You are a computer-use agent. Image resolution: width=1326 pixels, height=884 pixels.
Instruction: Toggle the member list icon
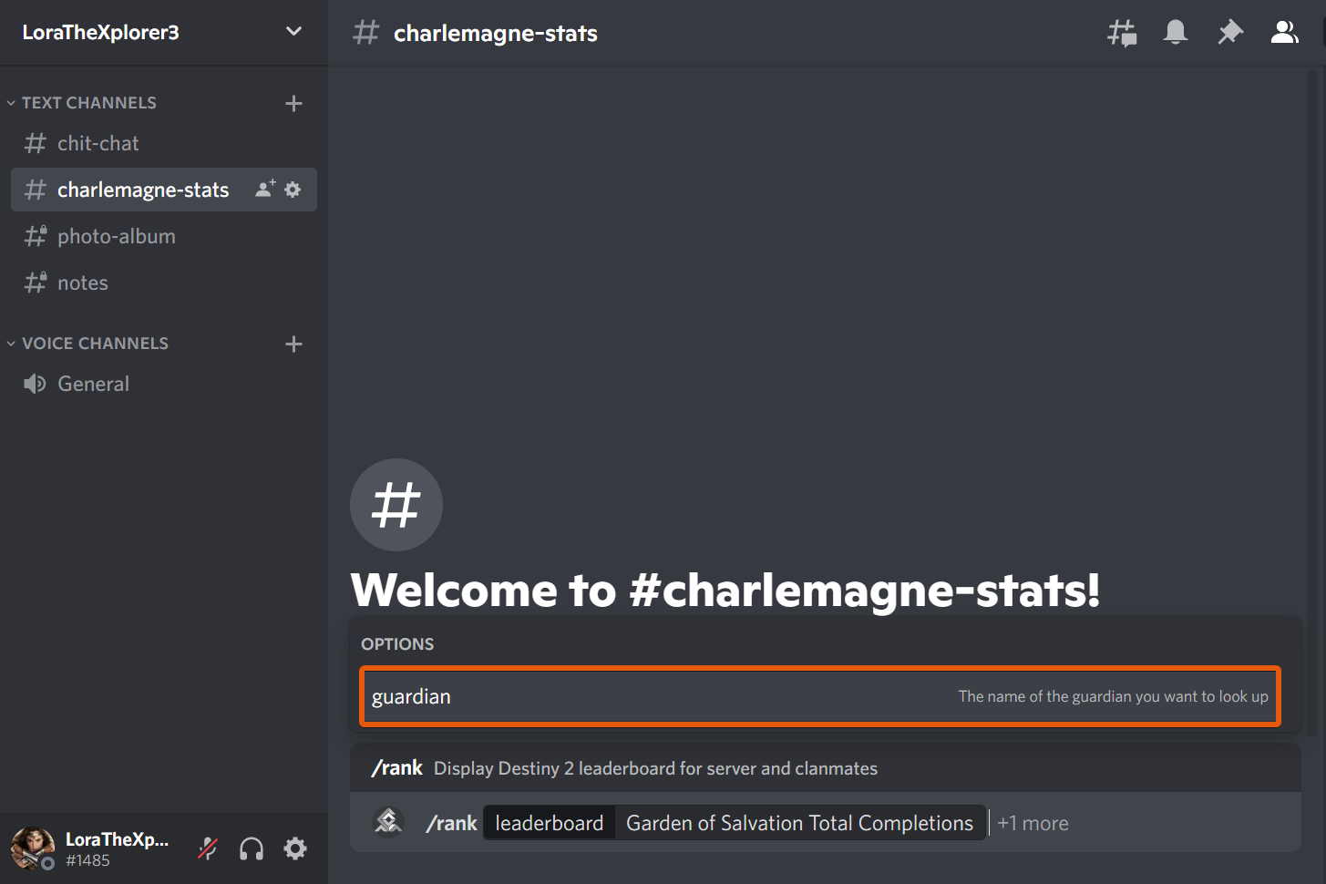click(1284, 33)
